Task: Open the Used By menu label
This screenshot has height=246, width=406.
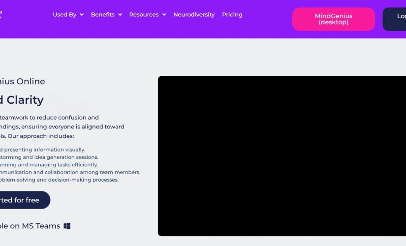Action: pyautogui.click(x=64, y=14)
